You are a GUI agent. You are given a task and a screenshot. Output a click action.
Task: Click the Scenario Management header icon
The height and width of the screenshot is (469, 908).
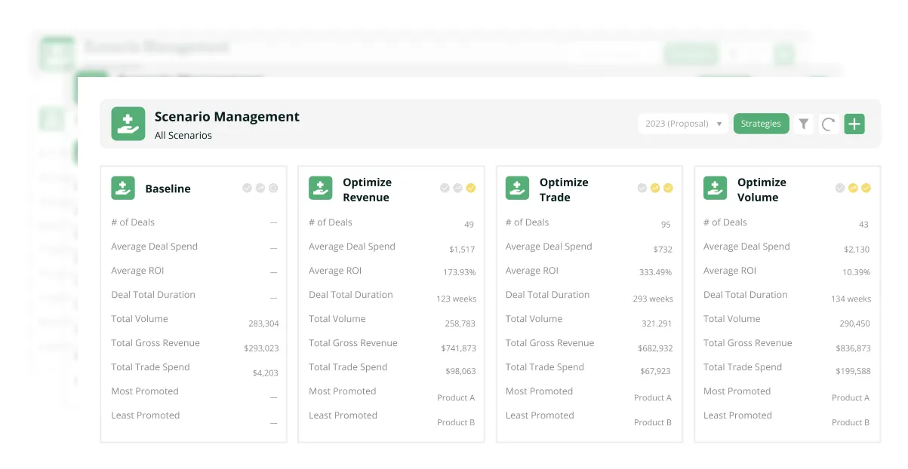pos(128,124)
